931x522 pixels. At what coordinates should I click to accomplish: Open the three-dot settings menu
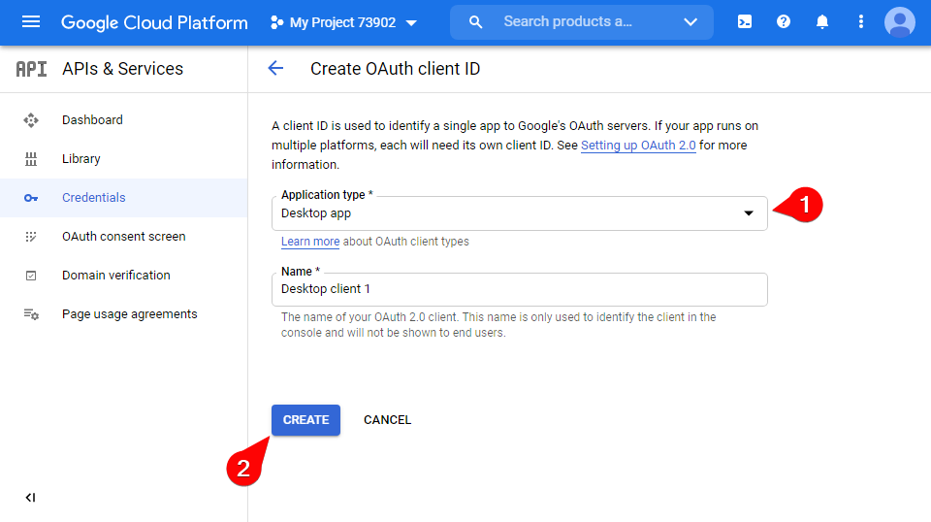(x=861, y=22)
